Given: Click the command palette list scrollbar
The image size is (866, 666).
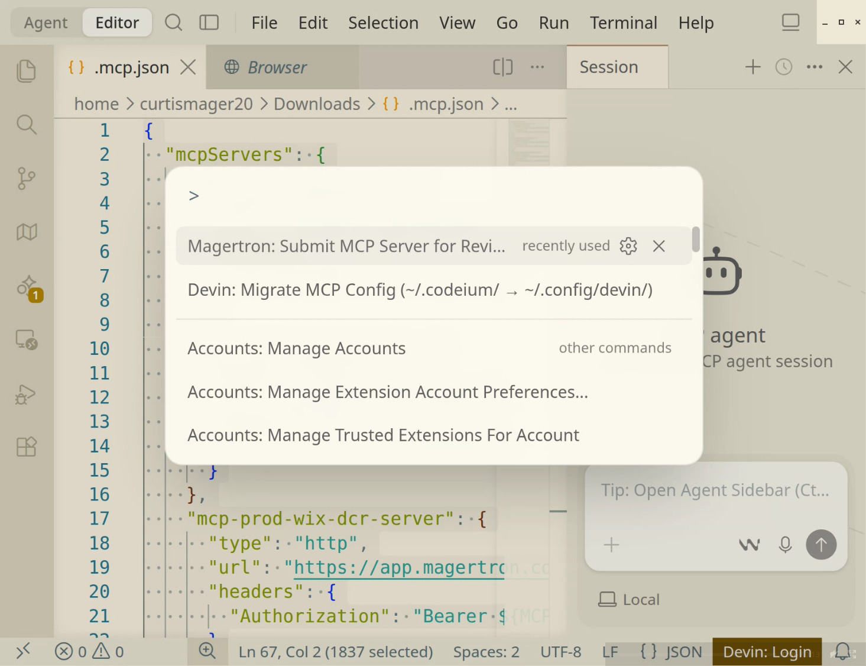Looking at the screenshot, I should [696, 239].
